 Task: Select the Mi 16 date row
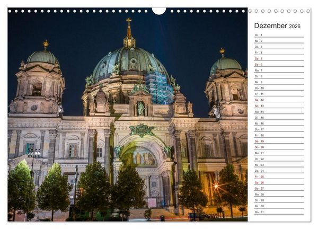coord(279,124)
